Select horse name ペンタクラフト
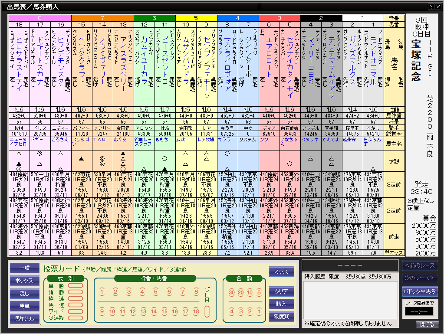This screenshot has height=334, width=444. (82, 60)
